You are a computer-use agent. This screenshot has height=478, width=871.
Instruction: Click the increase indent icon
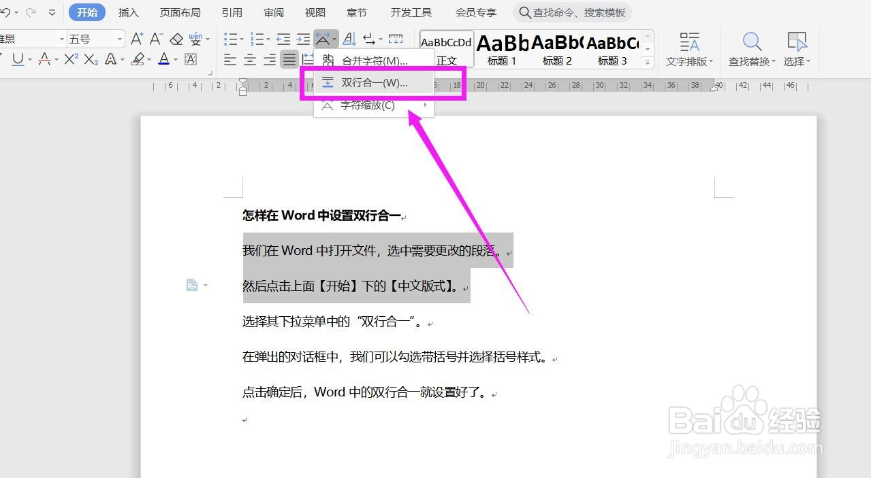click(303, 39)
